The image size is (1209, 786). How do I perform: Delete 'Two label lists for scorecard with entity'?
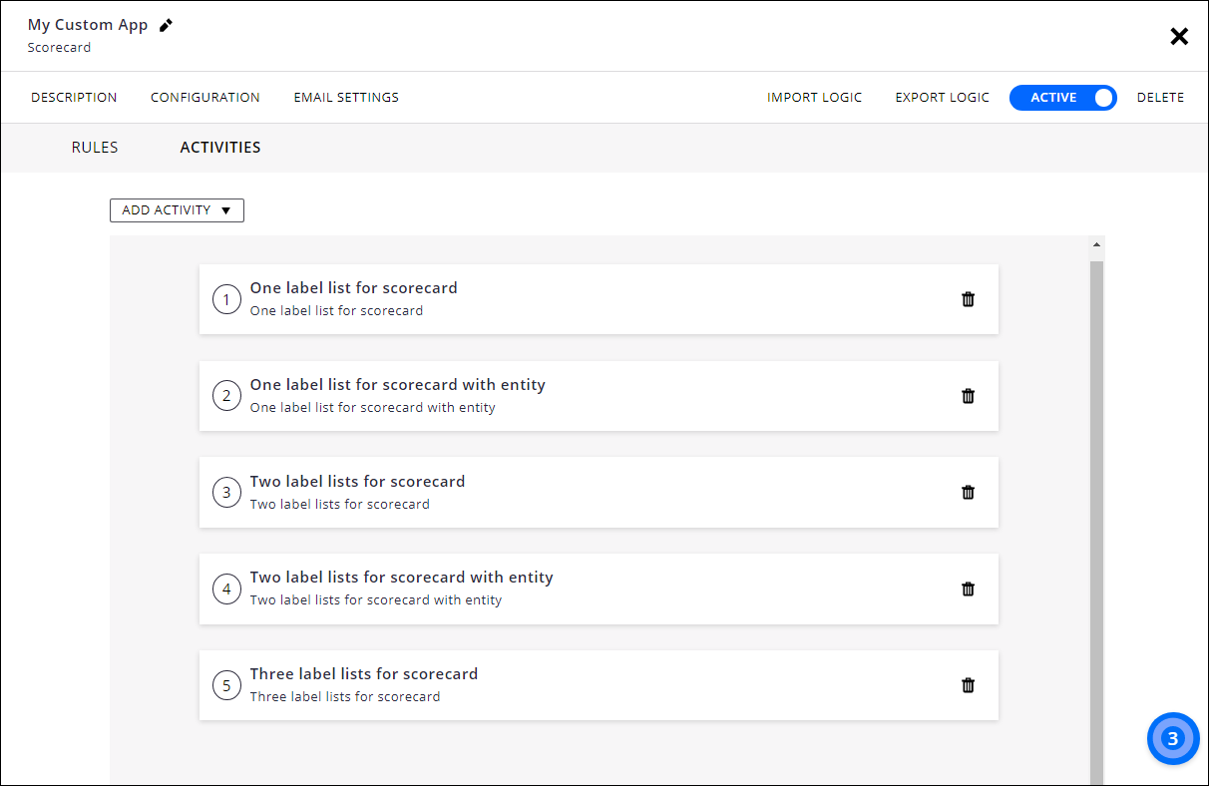[x=968, y=589]
